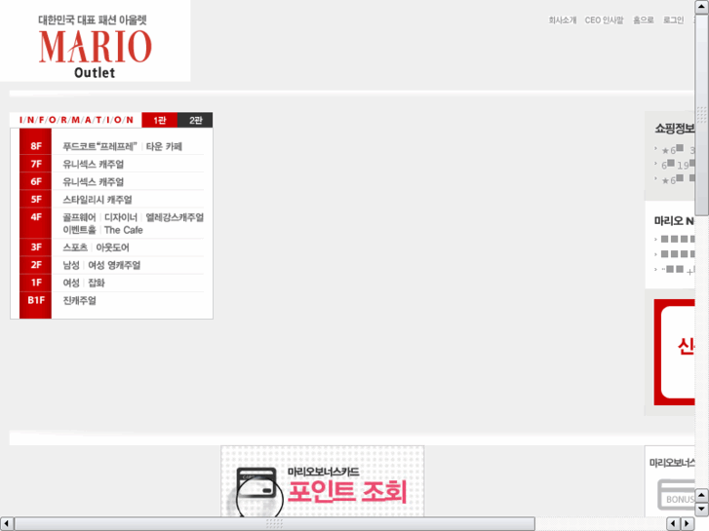Open 스타일리시 캐주얼 on 5F

point(98,200)
